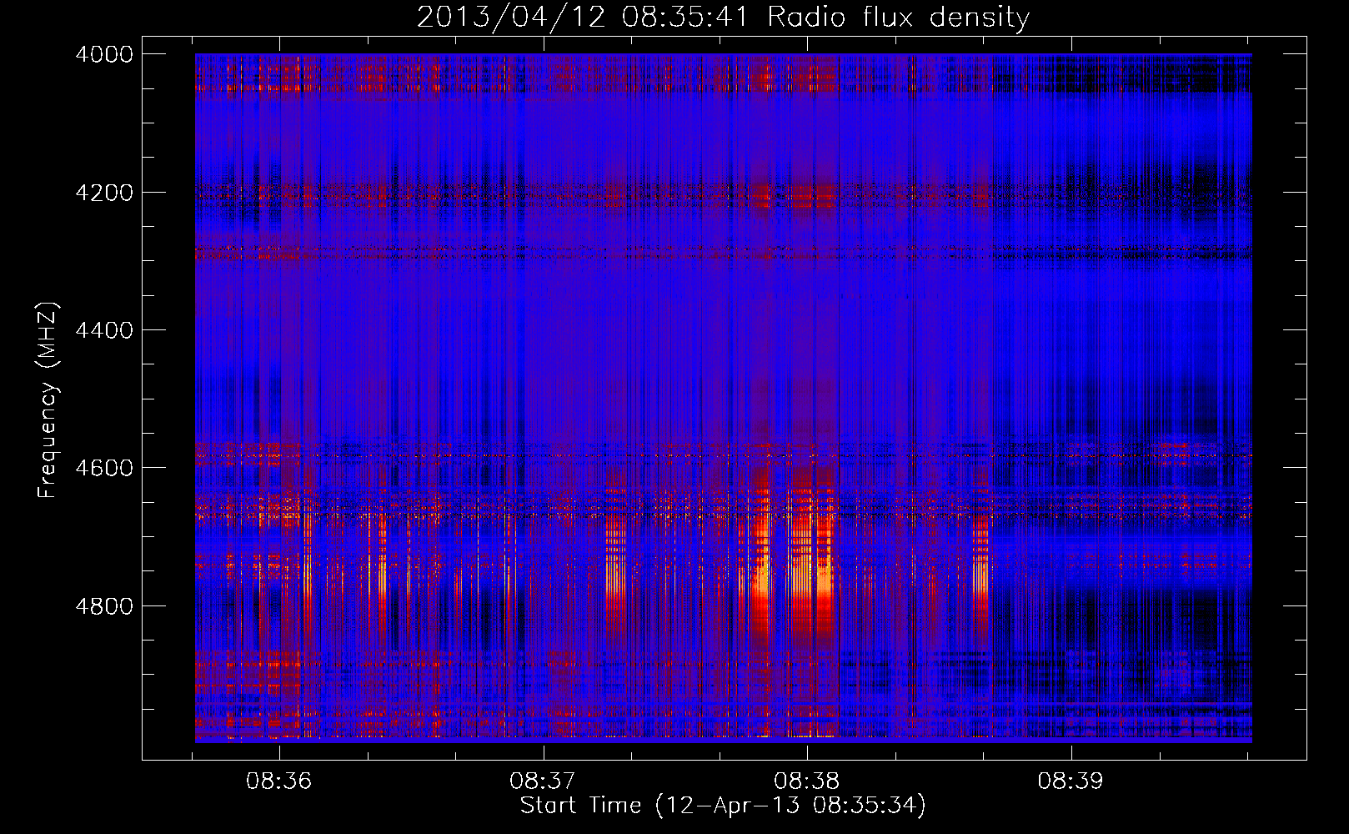This screenshot has width=1349, height=834.
Task: Click the 4400 frequency axis label
Action: pos(104,330)
